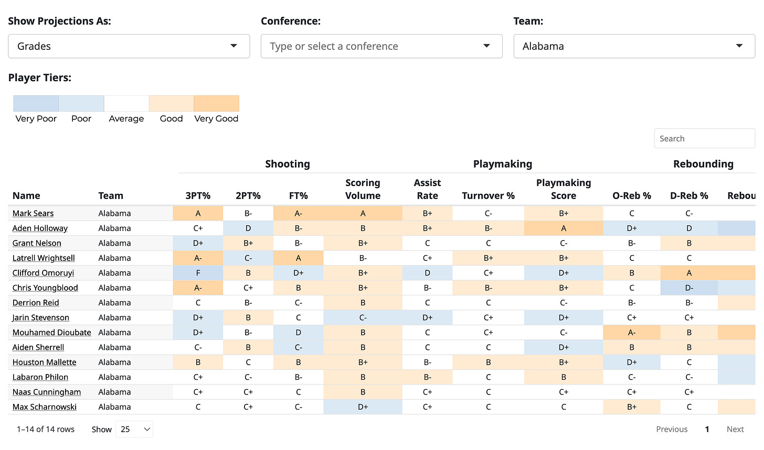Sort by the Scoring Volume column header
The width and height of the screenshot is (764, 450).
(363, 189)
